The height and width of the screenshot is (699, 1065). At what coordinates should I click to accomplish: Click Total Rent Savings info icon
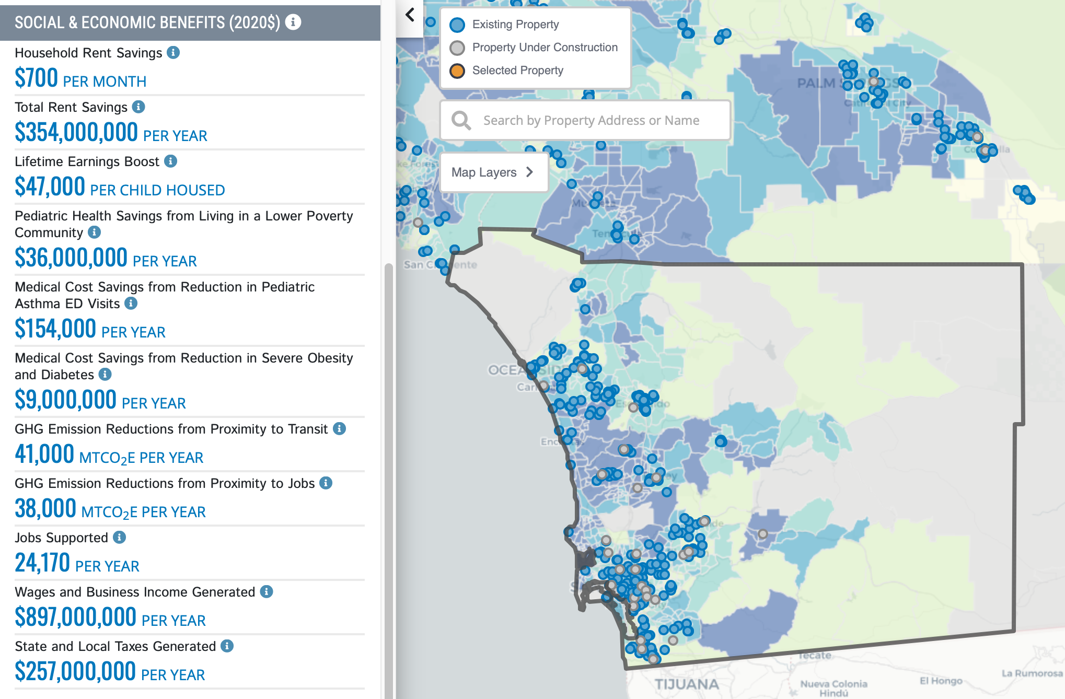click(138, 107)
